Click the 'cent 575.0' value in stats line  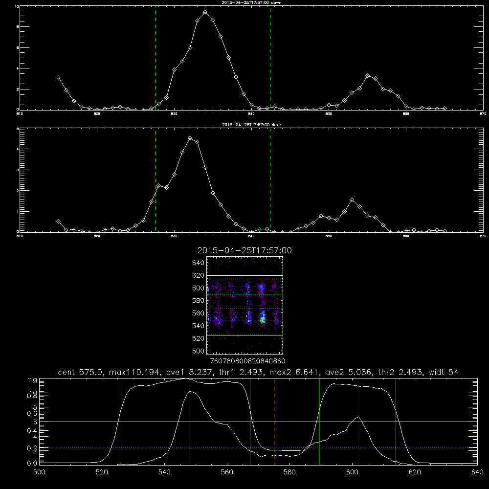coord(82,372)
